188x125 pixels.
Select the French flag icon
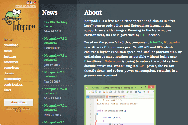tap(31, 2)
